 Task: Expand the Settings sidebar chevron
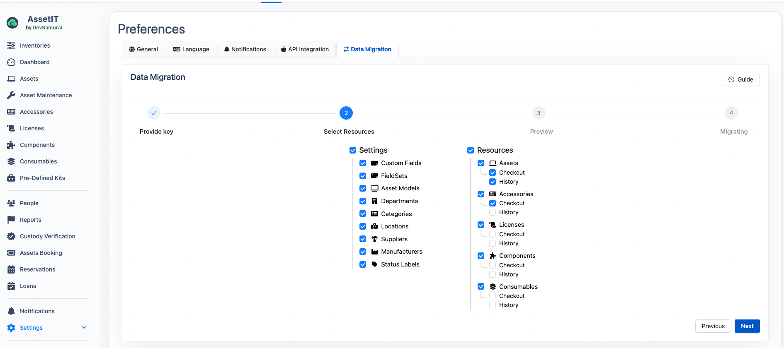[84, 328]
